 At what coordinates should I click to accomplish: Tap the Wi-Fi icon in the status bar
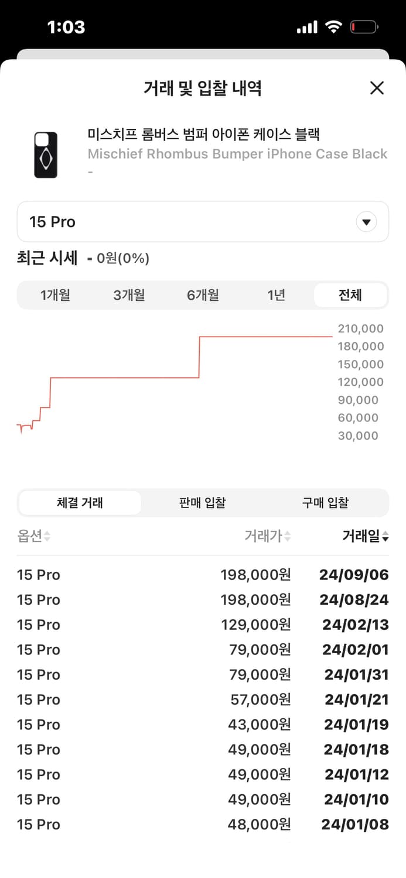[x=333, y=26]
